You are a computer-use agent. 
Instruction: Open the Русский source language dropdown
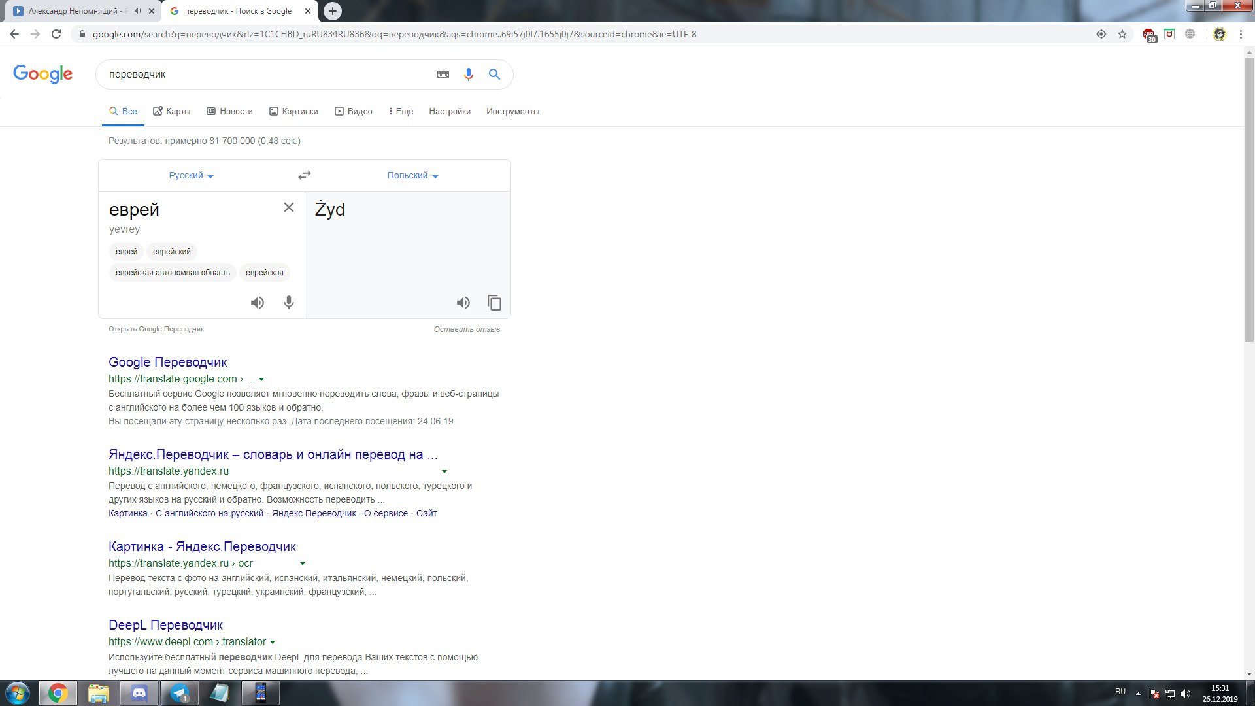click(x=191, y=175)
